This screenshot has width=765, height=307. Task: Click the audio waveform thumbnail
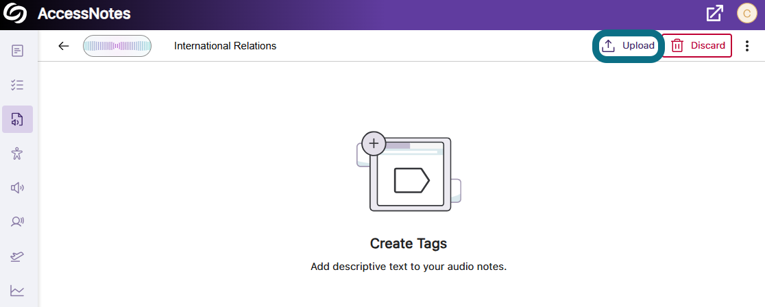pyautogui.click(x=117, y=46)
